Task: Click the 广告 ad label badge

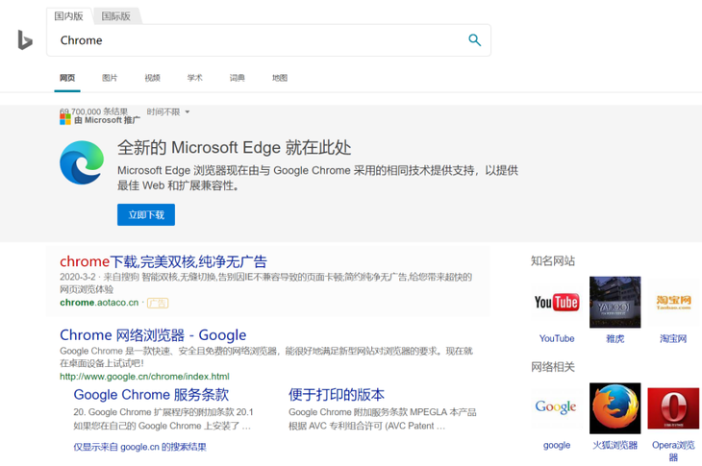Action: (158, 304)
